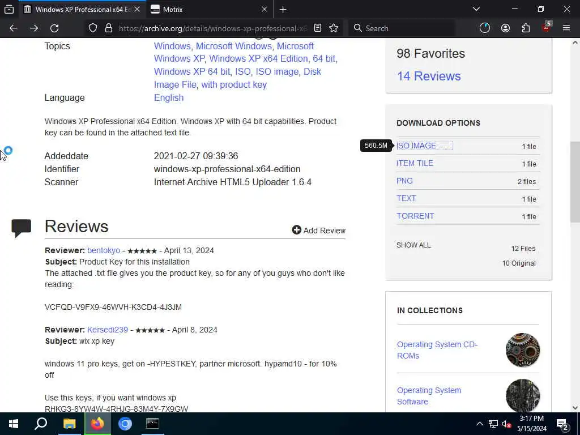The width and height of the screenshot is (580, 435).
Task: Open the 64 bit topic link
Action: 324,58
